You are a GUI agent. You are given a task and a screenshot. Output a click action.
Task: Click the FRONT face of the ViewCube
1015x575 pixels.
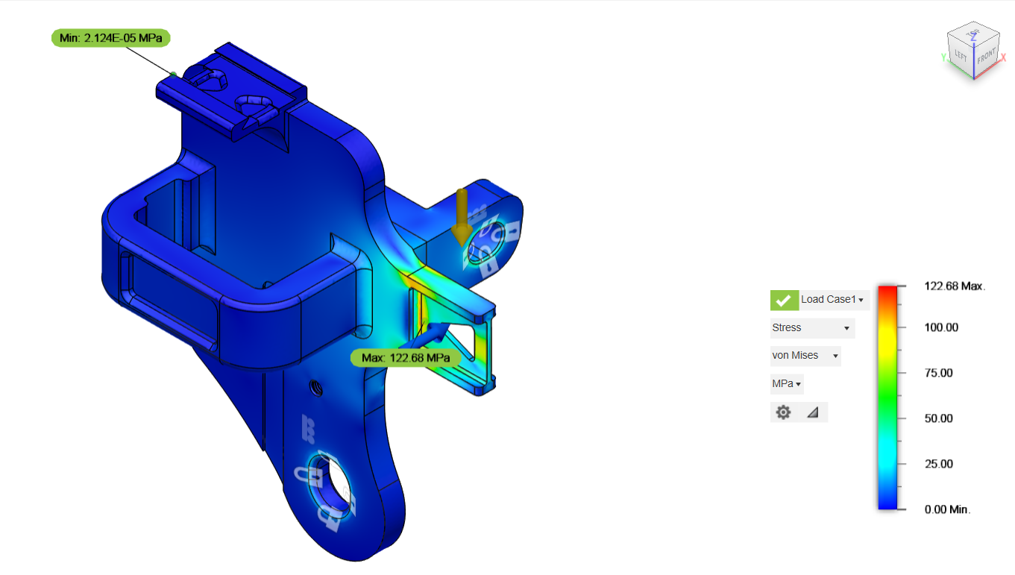986,56
